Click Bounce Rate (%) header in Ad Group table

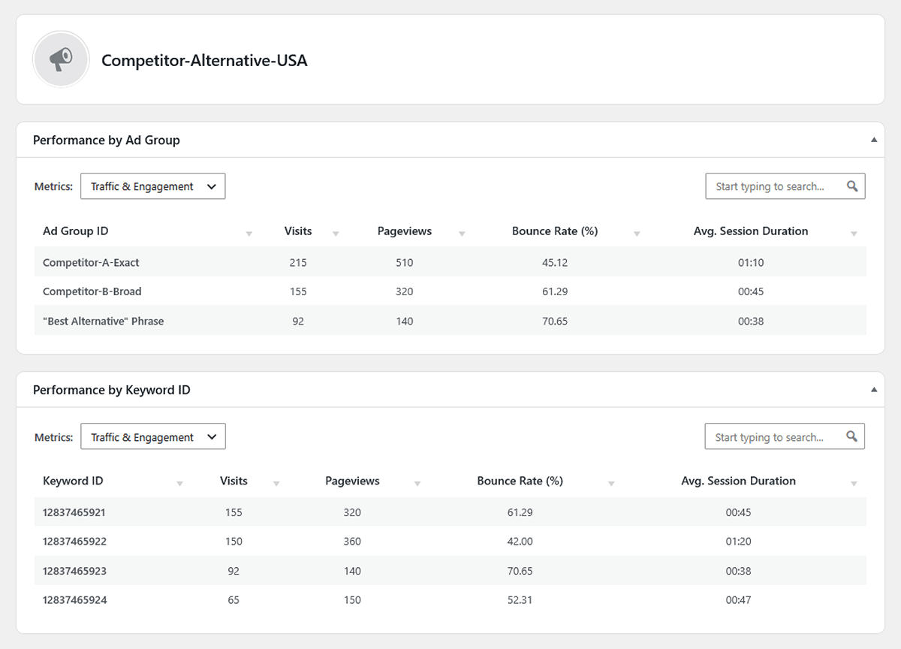(x=555, y=231)
